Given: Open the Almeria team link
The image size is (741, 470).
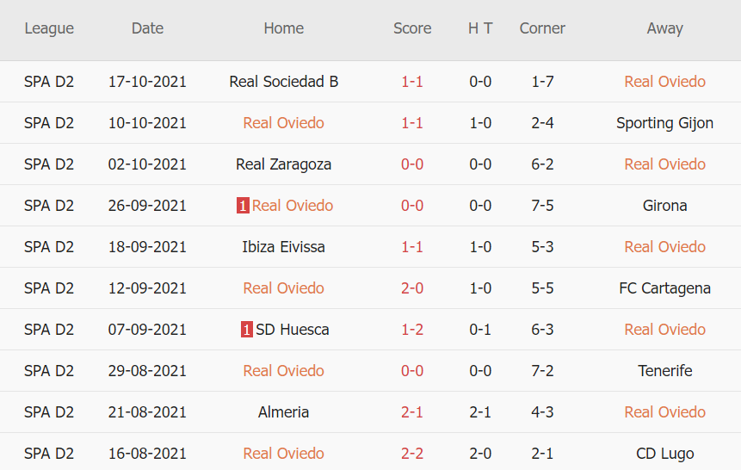Looking at the screenshot, I should click(284, 412).
